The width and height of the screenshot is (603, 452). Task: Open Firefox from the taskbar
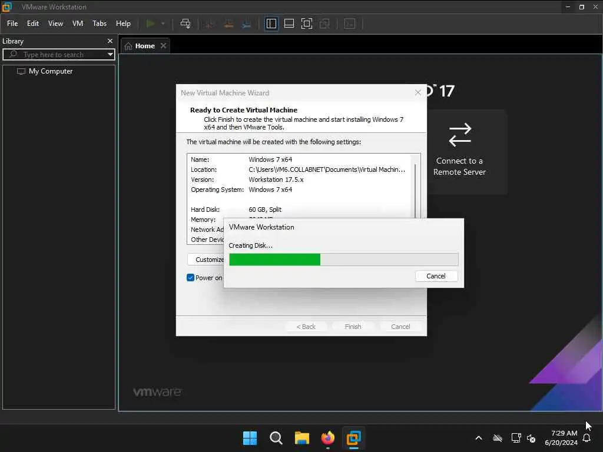327,438
